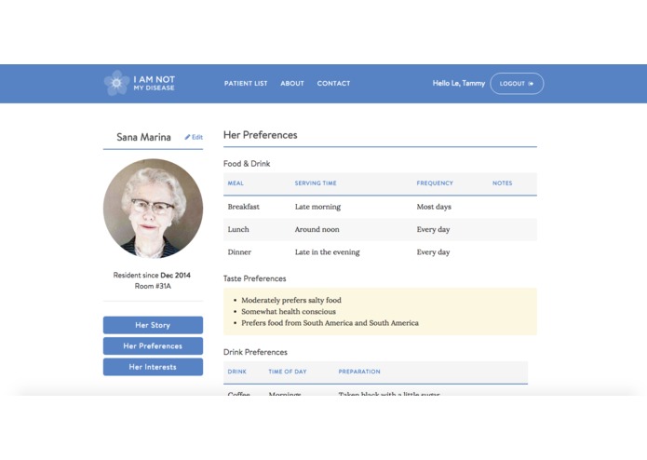Click the Most days frequency cell

[434, 207]
